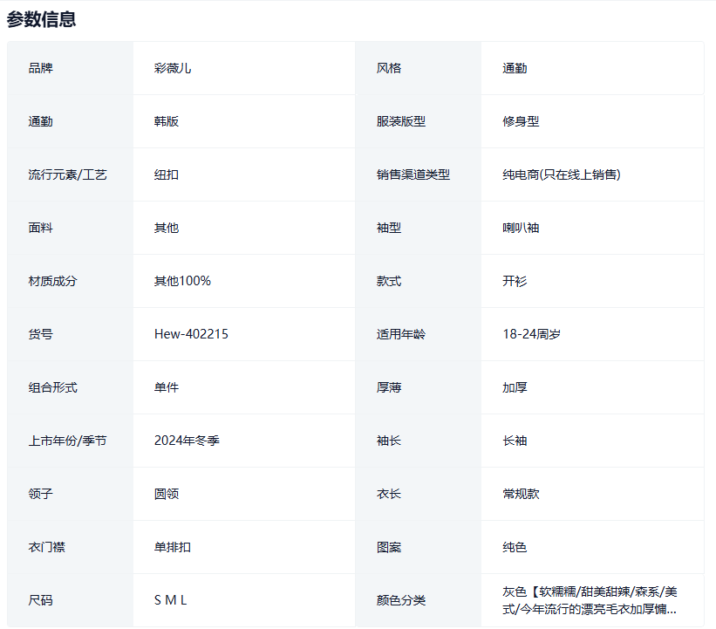The height and width of the screenshot is (629, 716).
Task: Click the 加厚 thickness value
Action: 515,387
